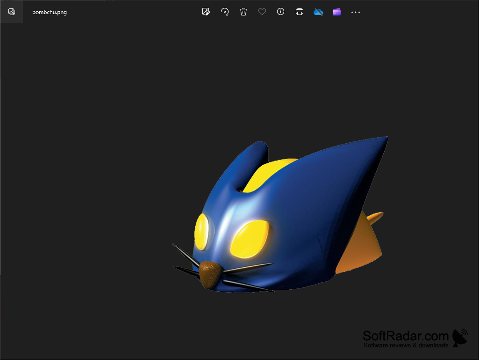Show file info with the info icon
Viewport: 479px width, 360px height.
pos(280,12)
